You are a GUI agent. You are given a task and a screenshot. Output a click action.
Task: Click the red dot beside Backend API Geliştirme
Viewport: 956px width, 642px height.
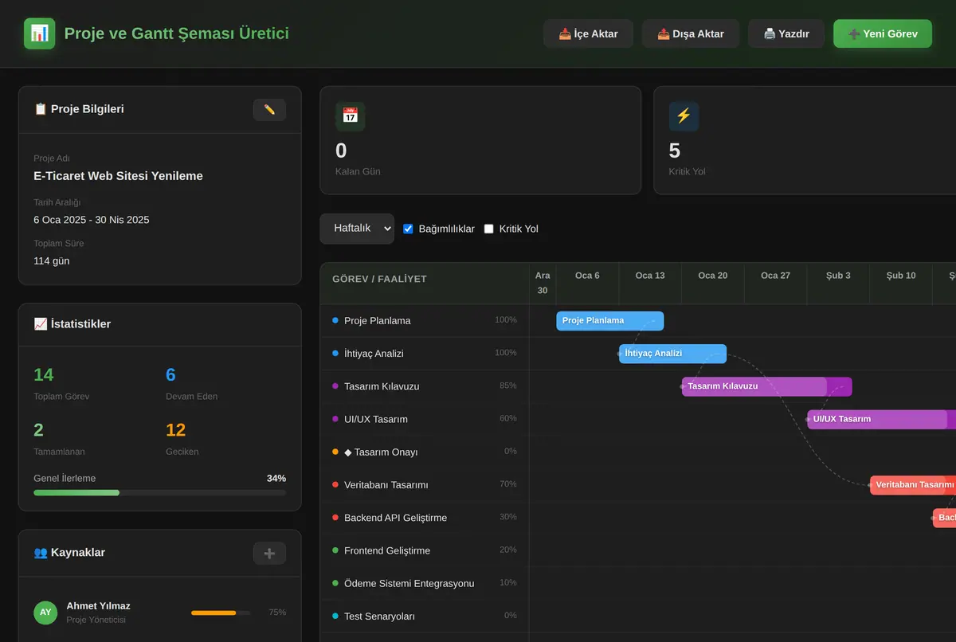tap(335, 518)
